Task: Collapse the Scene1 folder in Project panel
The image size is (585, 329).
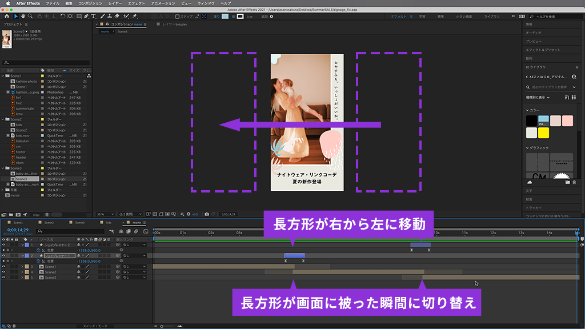Action: pyautogui.click(x=3, y=76)
